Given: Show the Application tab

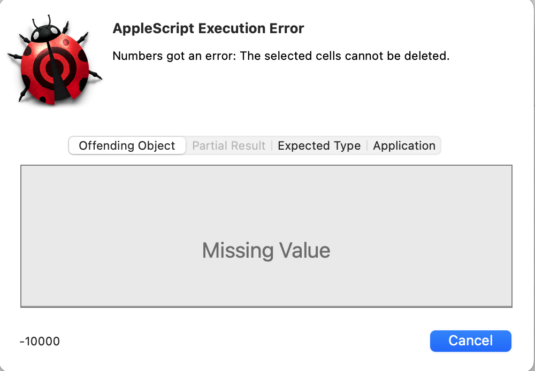Looking at the screenshot, I should [404, 146].
